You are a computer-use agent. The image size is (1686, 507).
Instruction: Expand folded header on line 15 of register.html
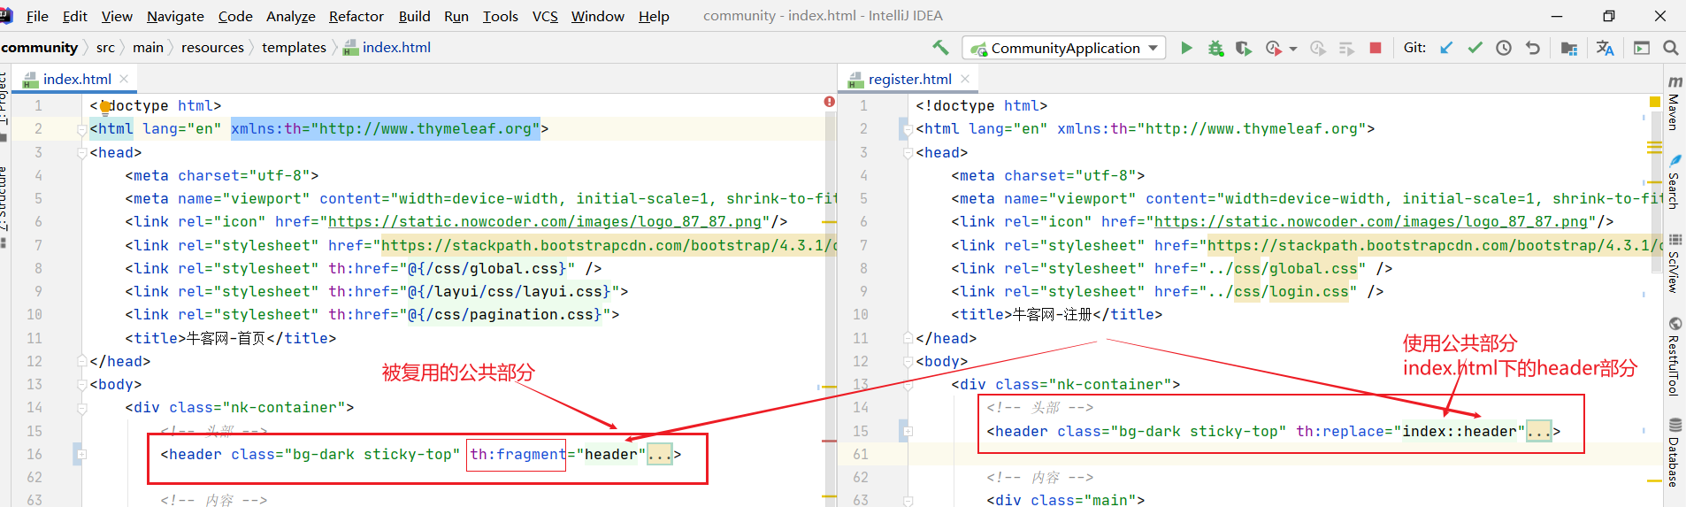pyautogui.click(x=908, y=432)
